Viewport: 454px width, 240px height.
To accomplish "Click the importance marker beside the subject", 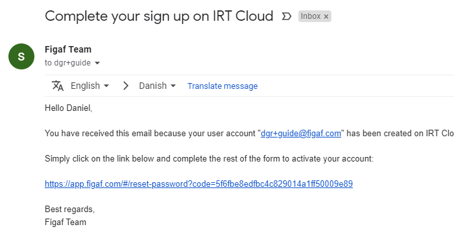I will pos(287,16).
